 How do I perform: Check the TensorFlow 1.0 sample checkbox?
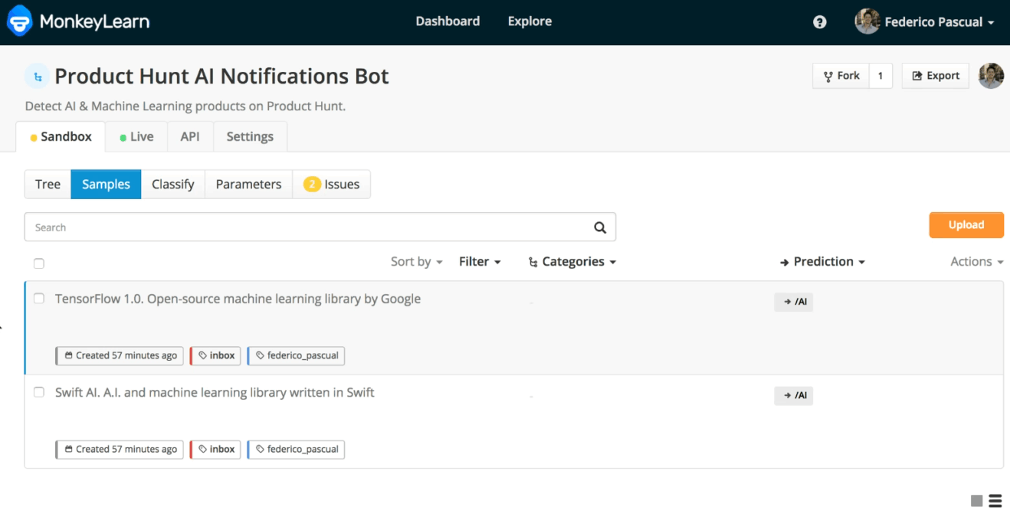39,299
